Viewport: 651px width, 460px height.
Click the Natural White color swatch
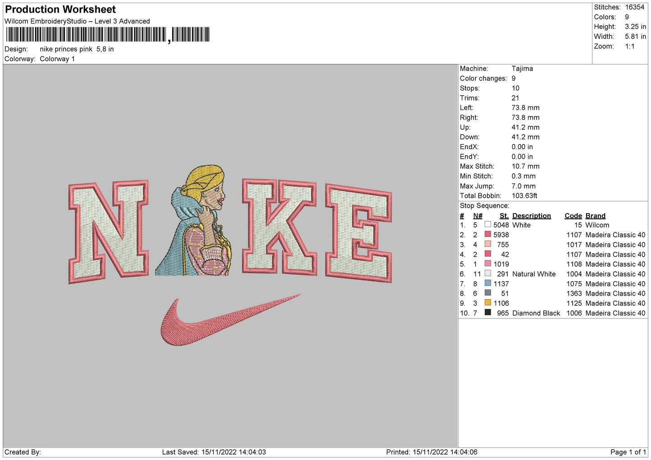pyautogui.click(x=487, y=273)
